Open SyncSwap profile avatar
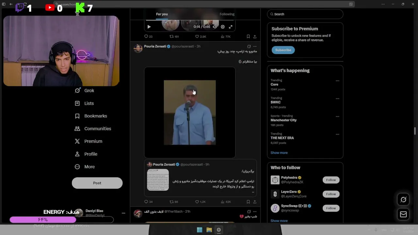Screen dimensions: 418x235 (x=275, y=208)
